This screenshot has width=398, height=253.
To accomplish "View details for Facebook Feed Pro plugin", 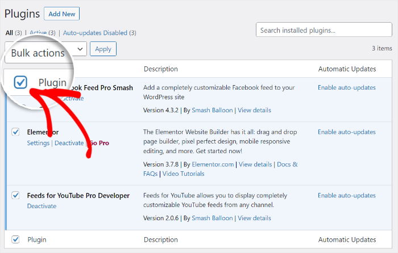I will pos(254,110).
